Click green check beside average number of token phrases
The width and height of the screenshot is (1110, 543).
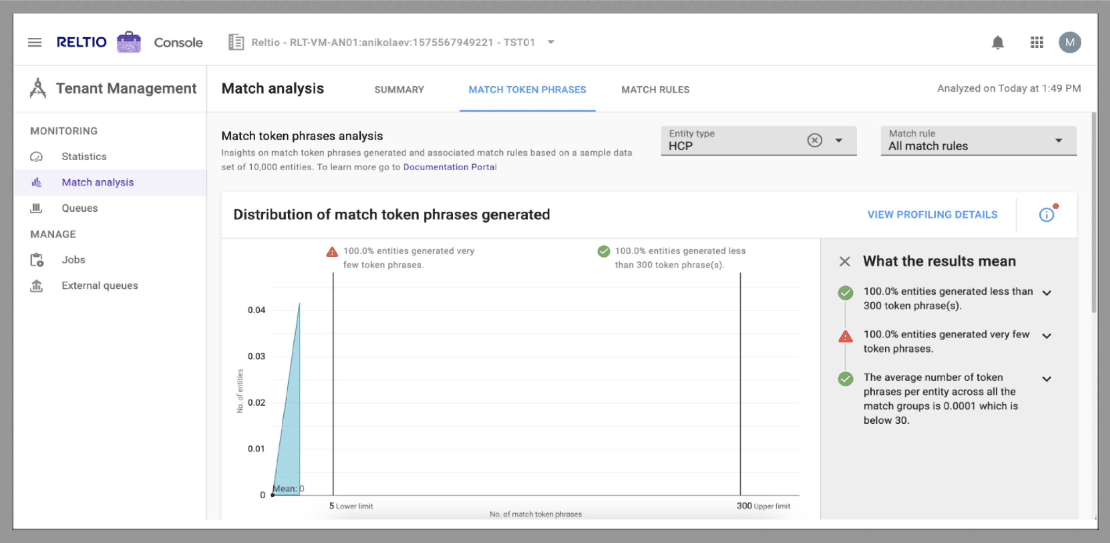[845, 379]
